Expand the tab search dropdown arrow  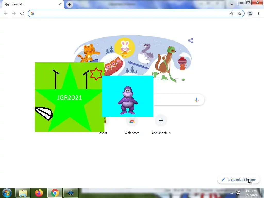tap(232, 4)
